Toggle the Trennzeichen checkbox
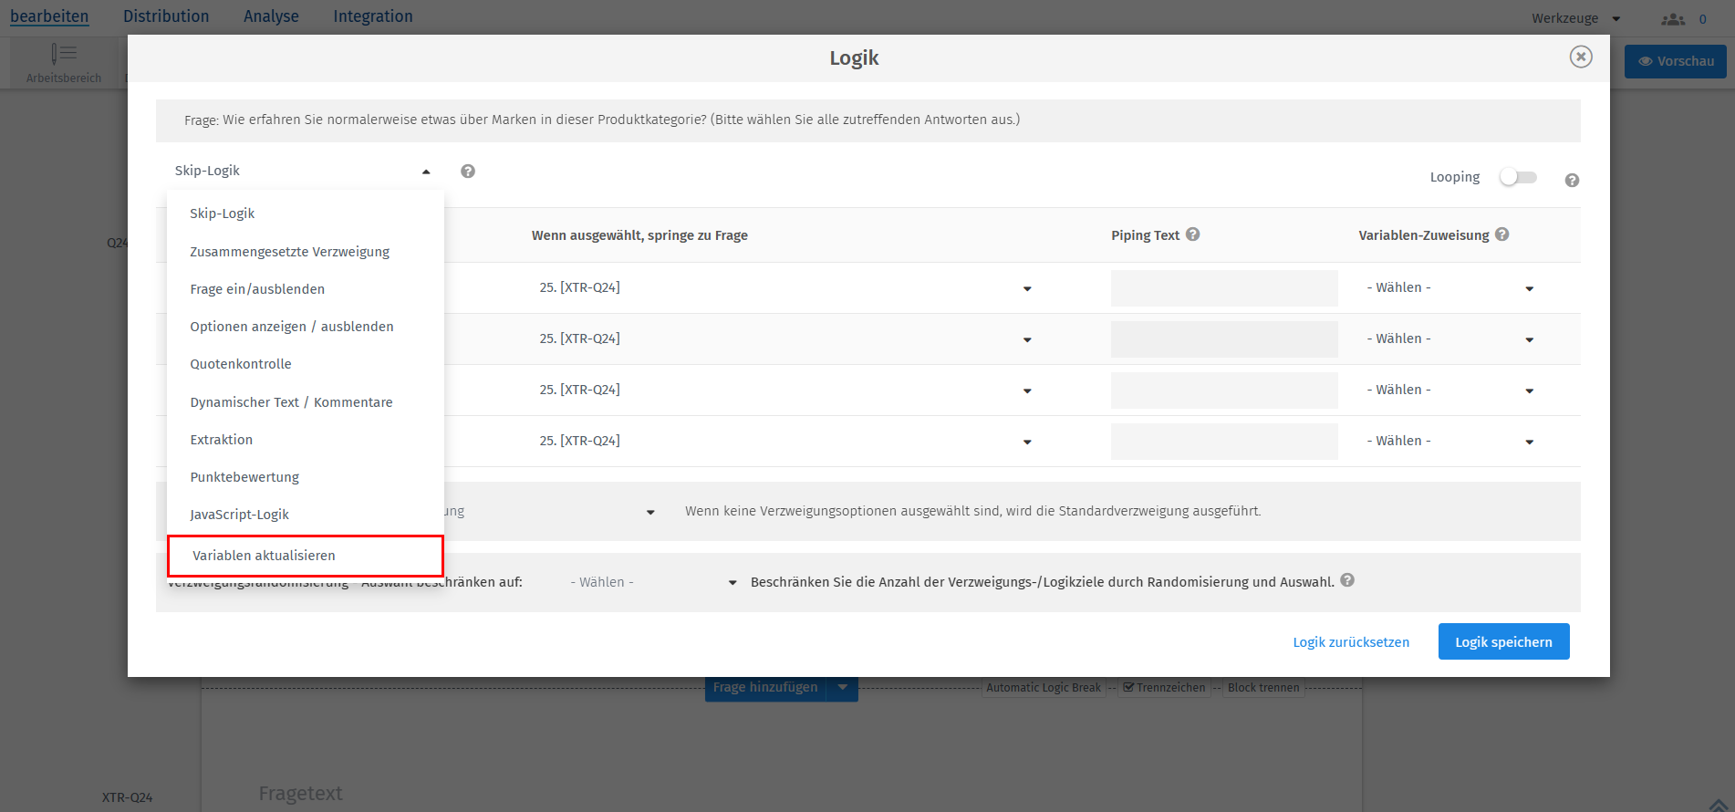Image resolution: width=1735 pixels, height=812 pixels. click(x=1128, y=687)
